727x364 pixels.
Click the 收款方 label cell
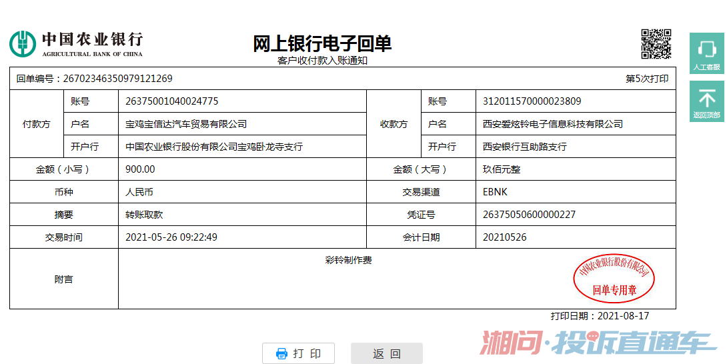pos(394,124)
